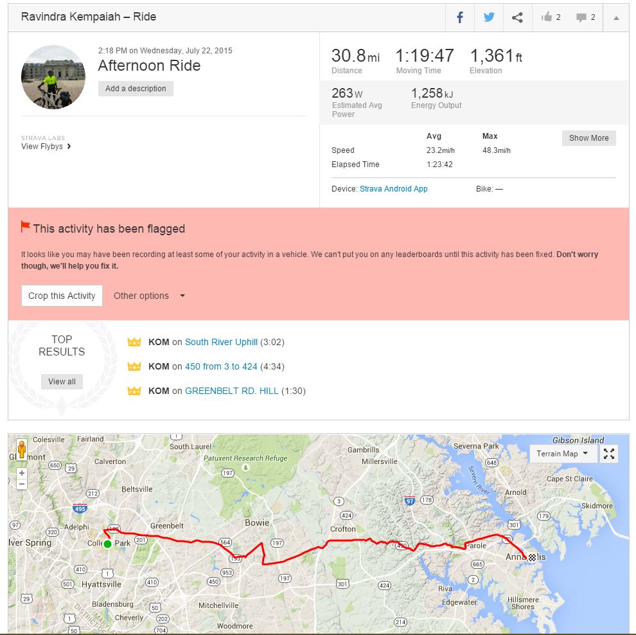The width and height of the screenshot is (636, 635).
Task: Open the Strava Android App link
Action: [x=393, y=189]
